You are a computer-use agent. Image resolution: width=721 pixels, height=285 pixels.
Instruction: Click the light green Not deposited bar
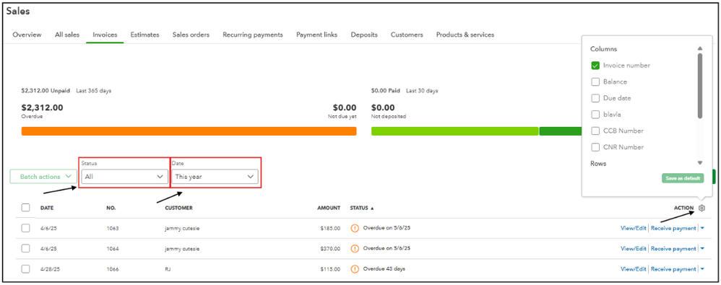click(x=454, y=131)
